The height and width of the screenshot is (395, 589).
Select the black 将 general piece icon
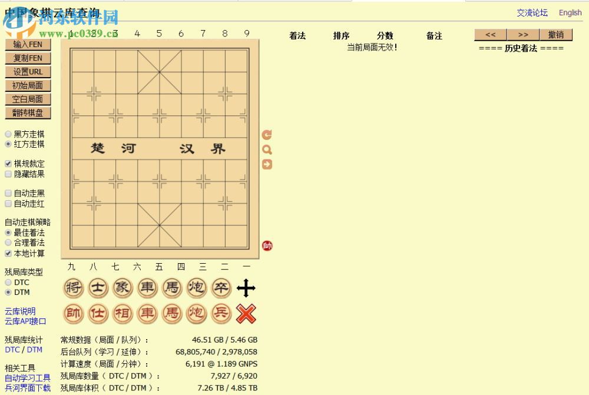pyautogui.click(x=73, y=288)
